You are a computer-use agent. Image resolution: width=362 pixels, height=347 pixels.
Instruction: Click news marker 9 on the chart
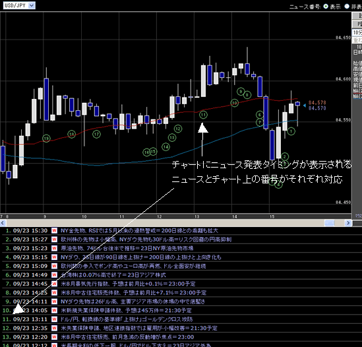[241, 92]
